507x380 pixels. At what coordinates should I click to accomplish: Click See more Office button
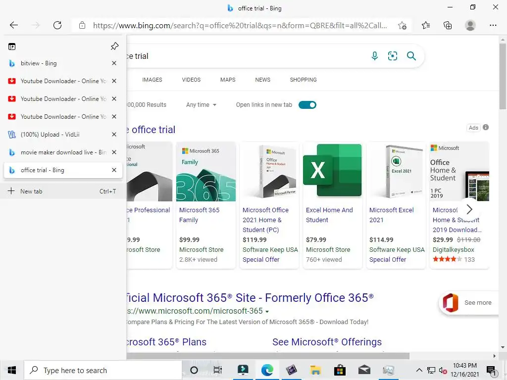[x=468, y=303]
